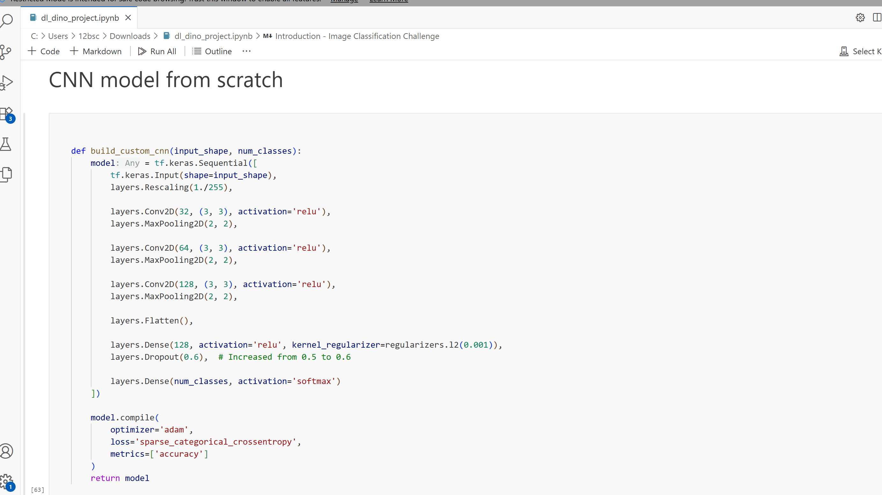Viewport: 882px width, 495px height.
Task: Click the layers.Dropout(0.6) text
Action: pos(157,357)
